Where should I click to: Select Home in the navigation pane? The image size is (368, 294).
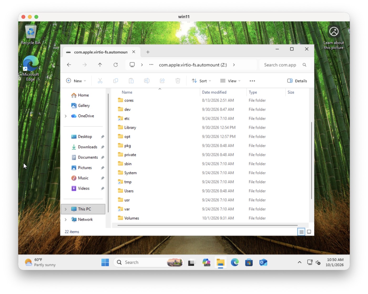pyautogui.click(x=83, y=95)
